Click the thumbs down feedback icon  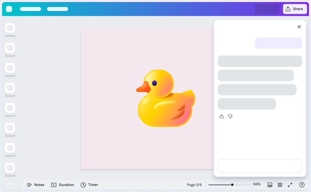(230, 116)
